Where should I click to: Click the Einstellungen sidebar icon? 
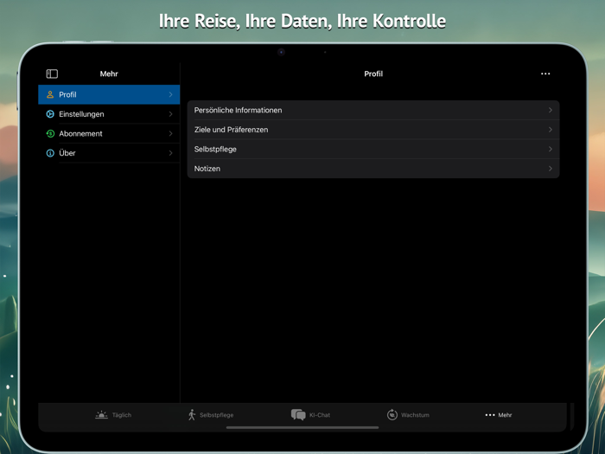click(x=50, y=114)
